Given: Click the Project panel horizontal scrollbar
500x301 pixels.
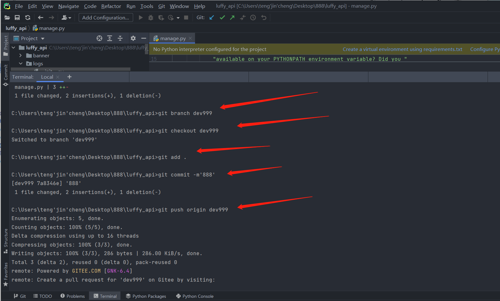Looking at the screenshot, I should tap(70, 69).
